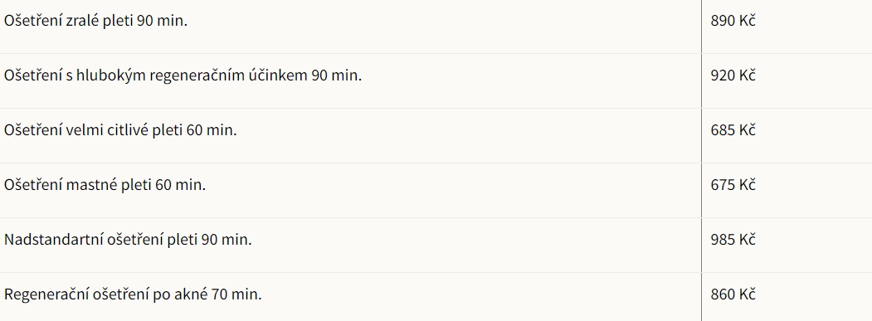Select Nadstandartní ošetření pleti 90 min. text
The image size is (872, 321).
coord(129,239)
